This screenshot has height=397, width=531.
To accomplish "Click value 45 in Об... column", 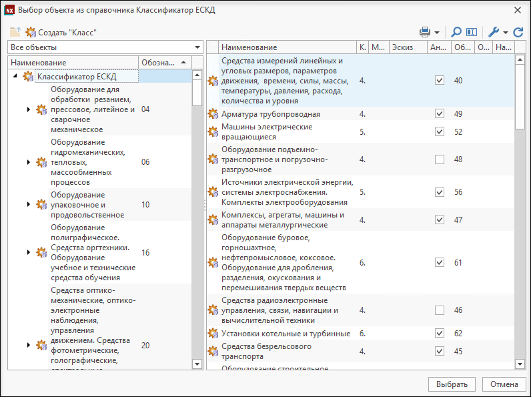I will (x=458, y=351).
